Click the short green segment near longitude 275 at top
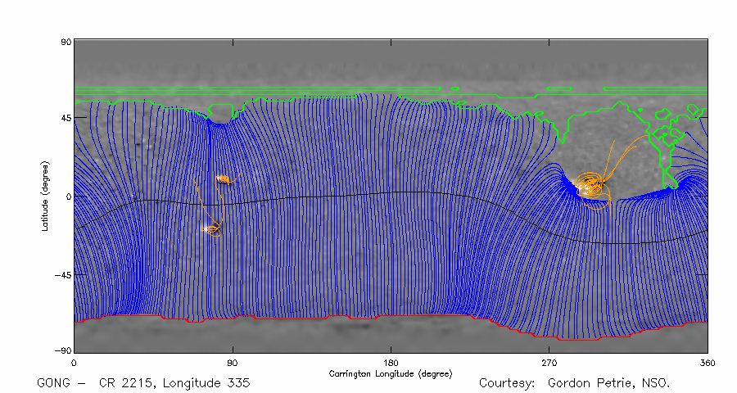Viewport: 737px width, 393px height. click(558, 88)
